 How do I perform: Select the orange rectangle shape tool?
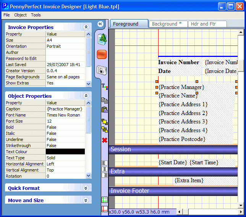click(102, 55)
